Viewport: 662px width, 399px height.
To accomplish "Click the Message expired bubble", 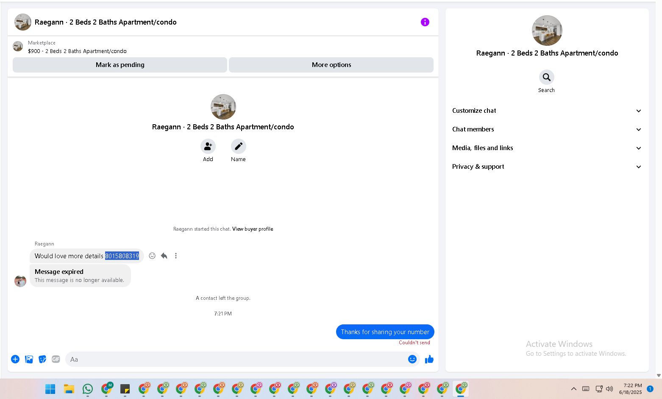I will (x=81, y=276).
